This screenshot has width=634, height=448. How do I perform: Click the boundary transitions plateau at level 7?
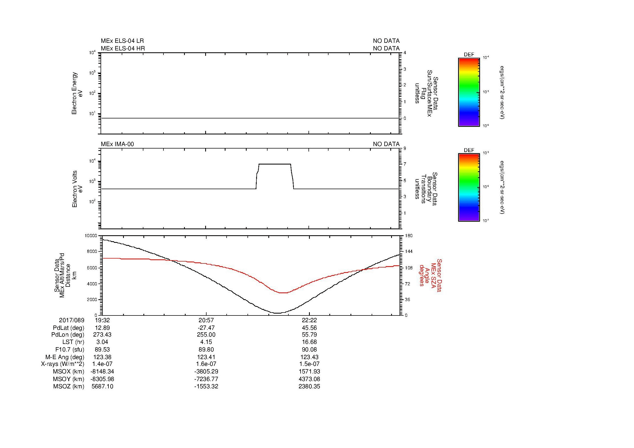click(x=275, y=164)
